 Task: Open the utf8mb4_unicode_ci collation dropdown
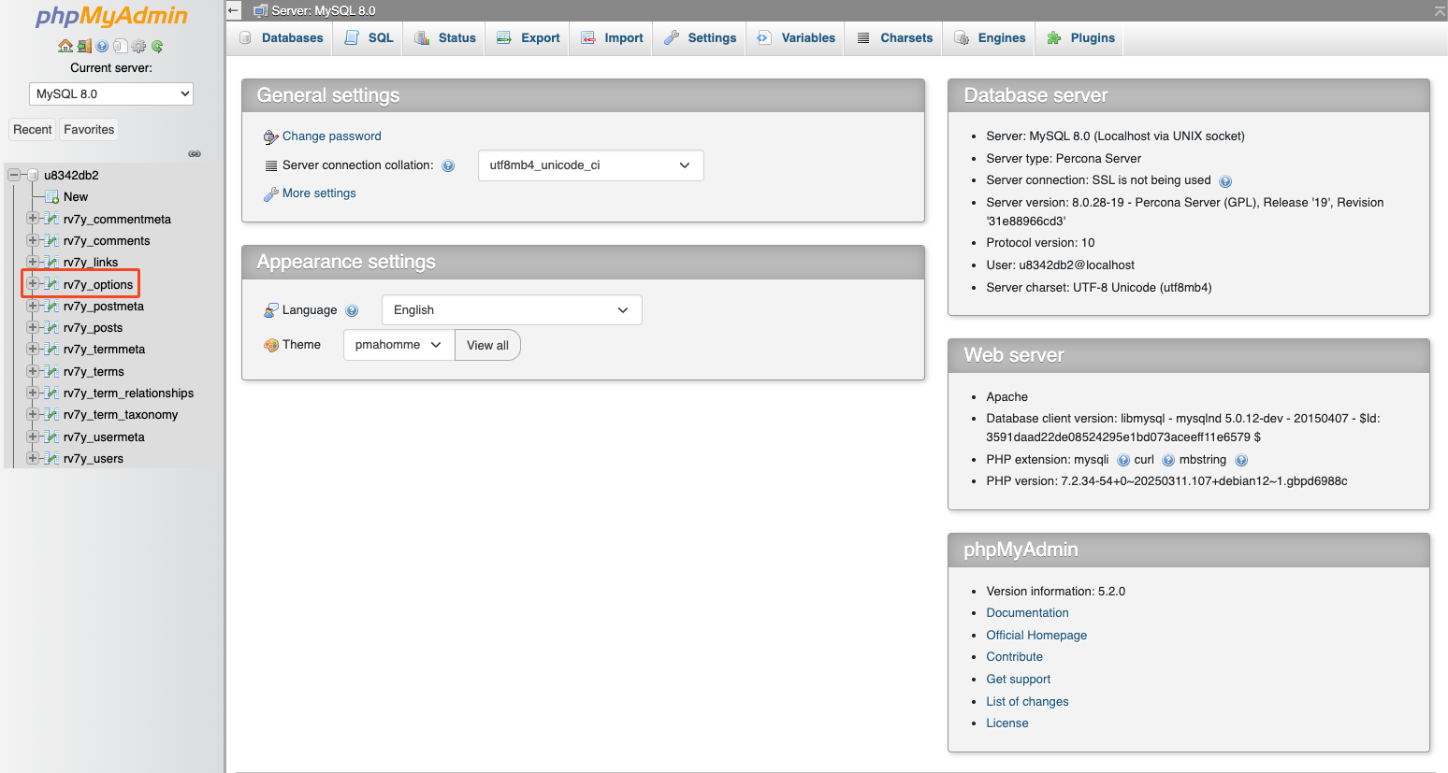pyautogui.click(x=590, y=165)
